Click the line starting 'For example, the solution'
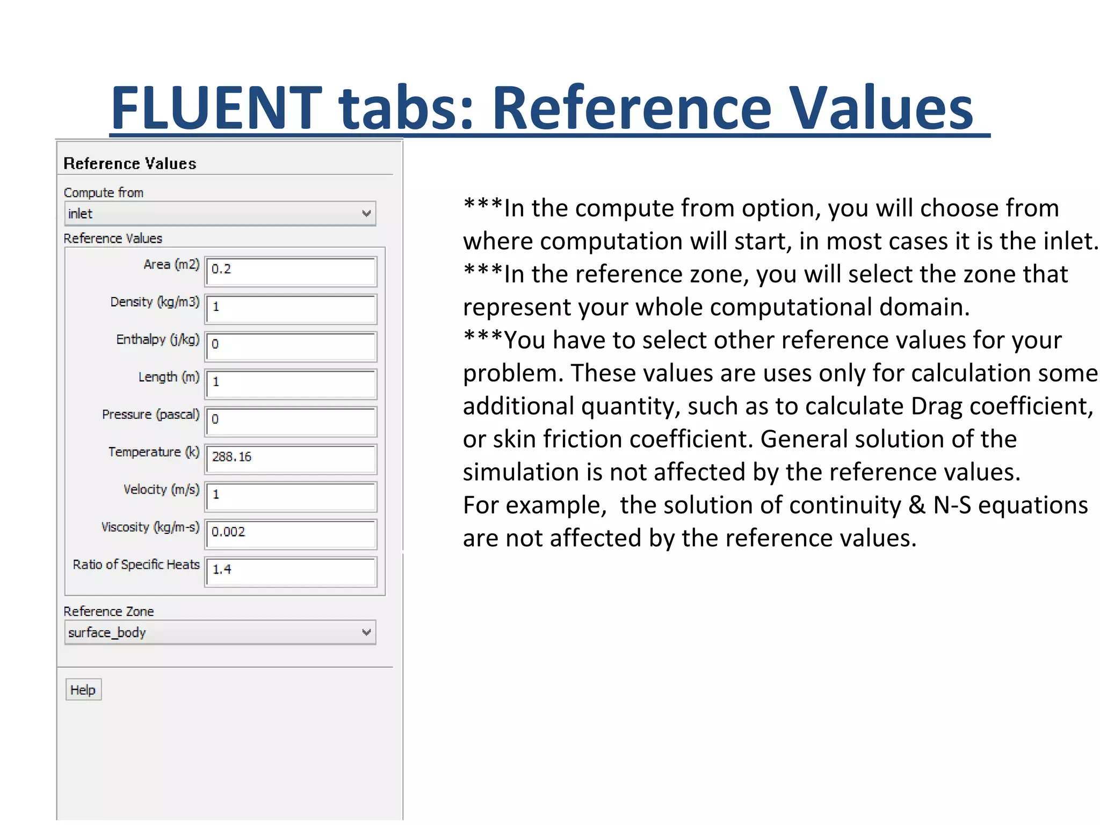The height and width of the screenshot is (825, 1100). [775, 505]
